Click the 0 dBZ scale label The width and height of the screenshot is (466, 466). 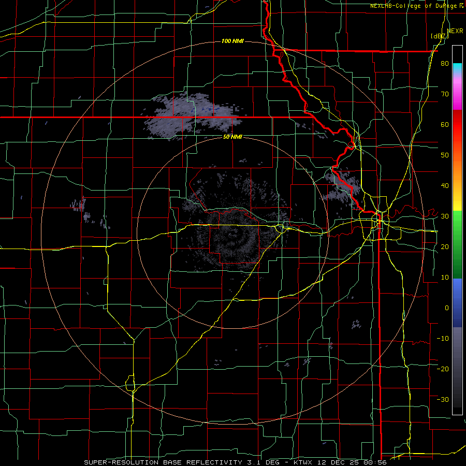(x=447, y=308)
